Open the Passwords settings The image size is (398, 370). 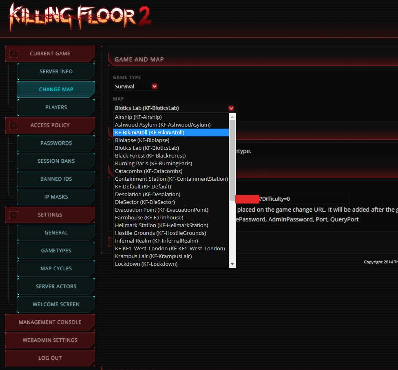(56, 143)
